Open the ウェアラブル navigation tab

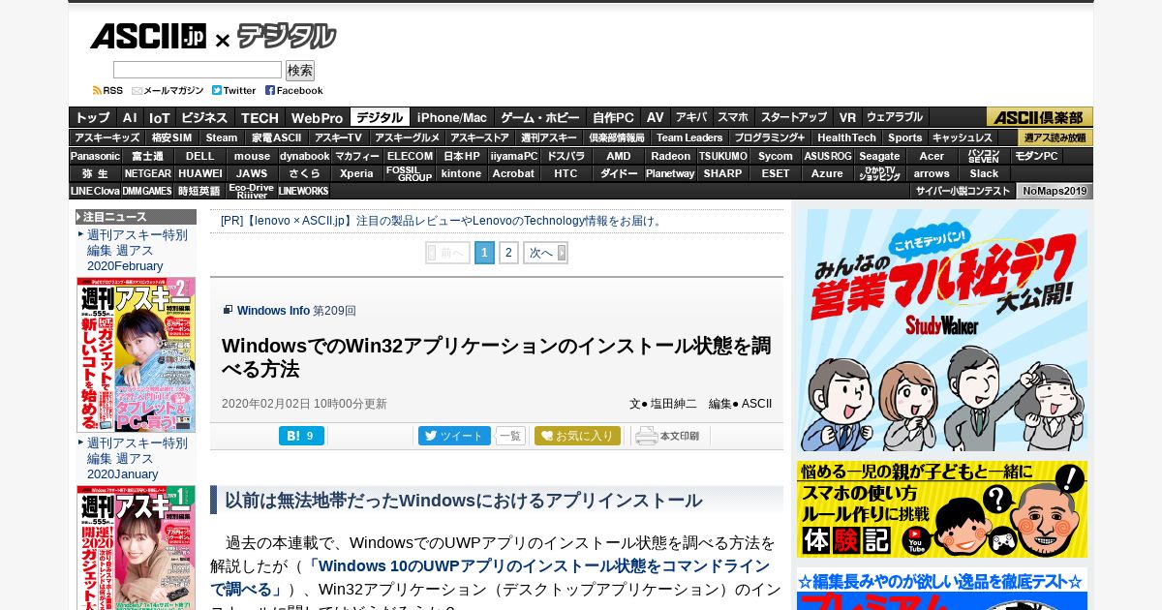(x=895, y=117)
